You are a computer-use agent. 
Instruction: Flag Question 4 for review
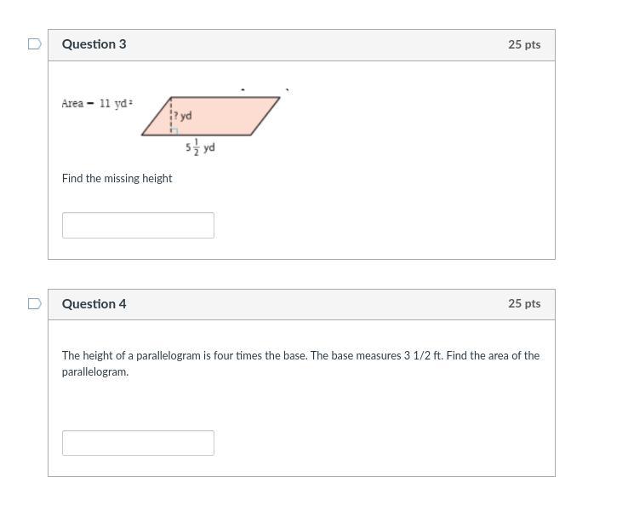point(35,304)
